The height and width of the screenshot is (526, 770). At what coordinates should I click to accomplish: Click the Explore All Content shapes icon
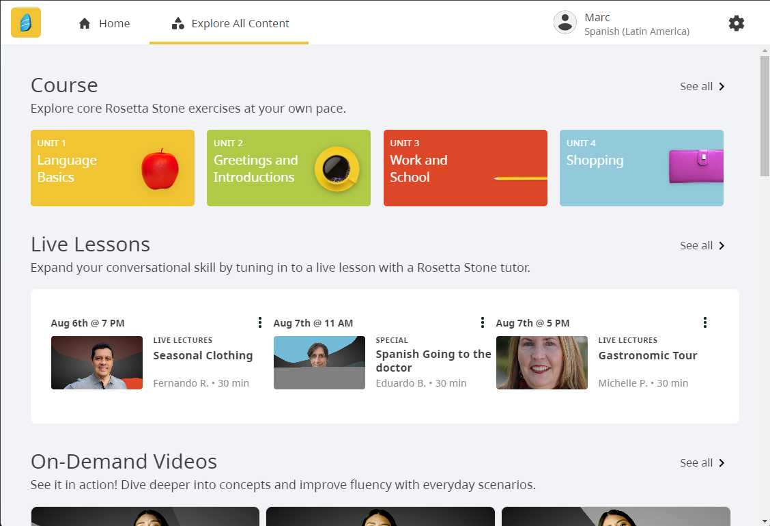[178, 23]
